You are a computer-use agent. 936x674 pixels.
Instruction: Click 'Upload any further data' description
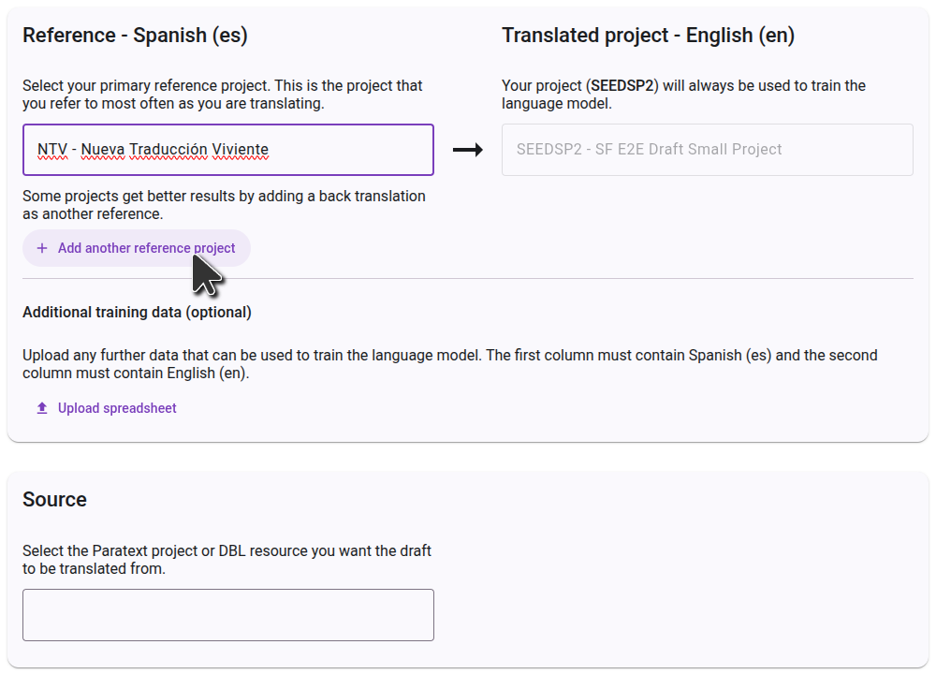(x=450, y=364)
